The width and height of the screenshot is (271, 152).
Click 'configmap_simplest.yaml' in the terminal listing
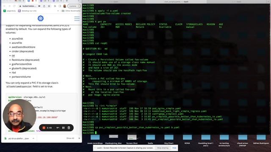tap(168, 114)
